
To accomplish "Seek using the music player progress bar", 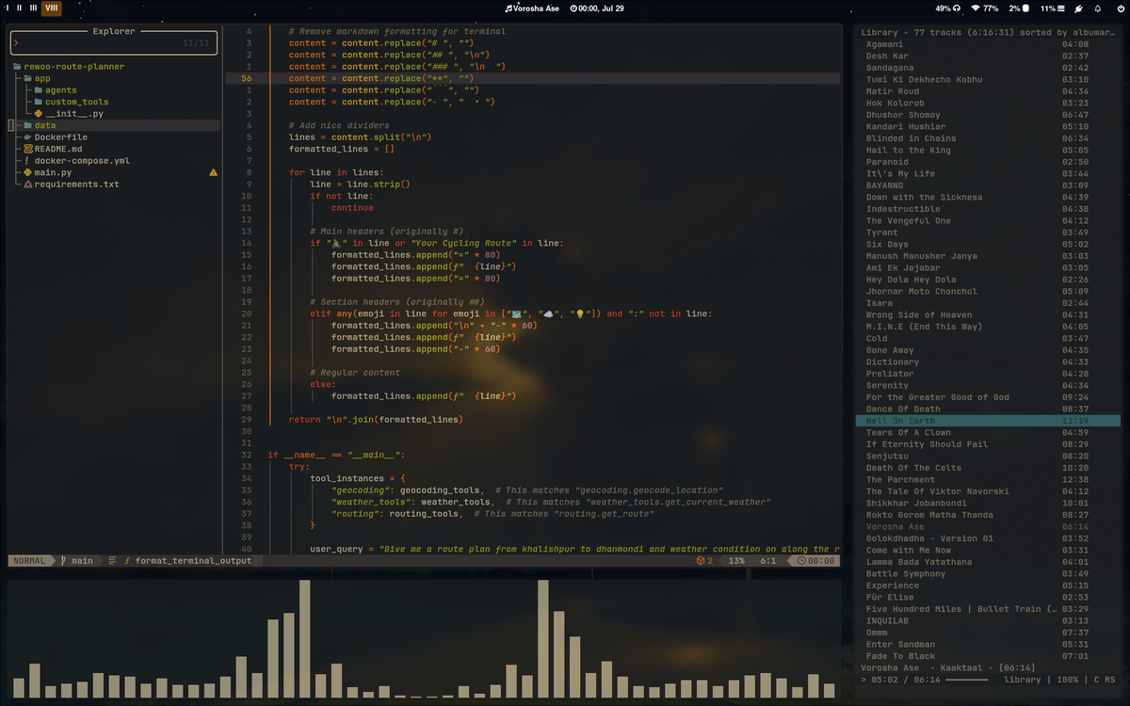I will (x=967, y=679).
